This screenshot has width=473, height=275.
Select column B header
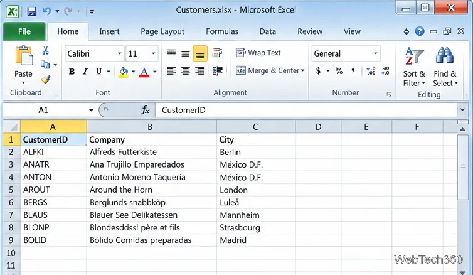151,127
